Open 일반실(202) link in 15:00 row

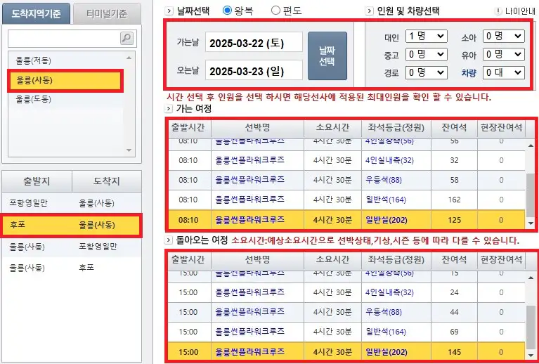coord(387,352)
